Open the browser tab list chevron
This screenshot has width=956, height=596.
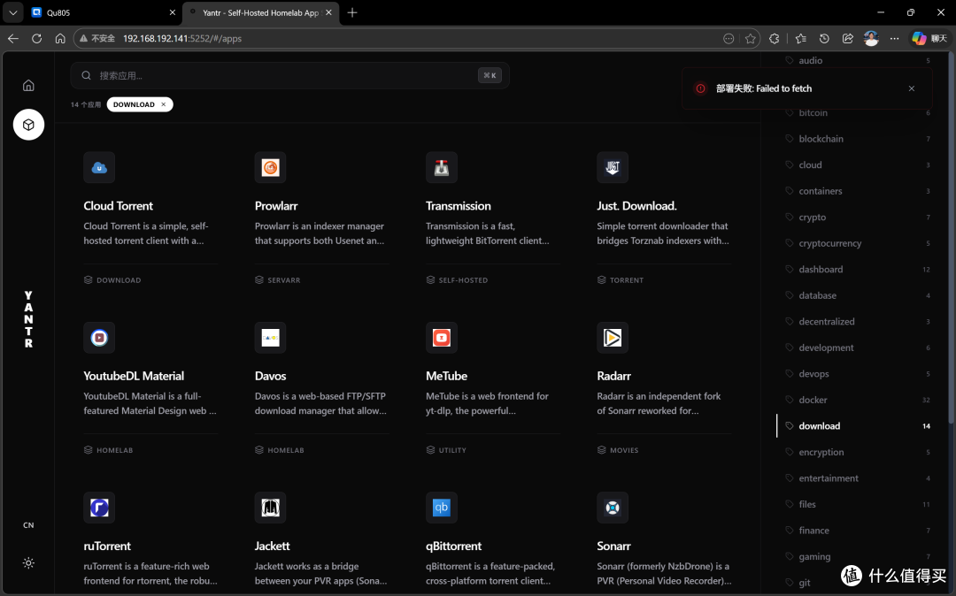click(x=12, y=12)
